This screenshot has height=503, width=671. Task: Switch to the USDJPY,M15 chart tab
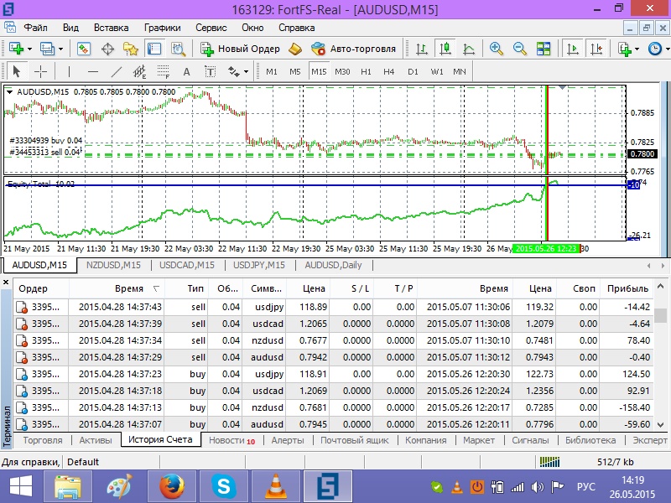[259, 265]
